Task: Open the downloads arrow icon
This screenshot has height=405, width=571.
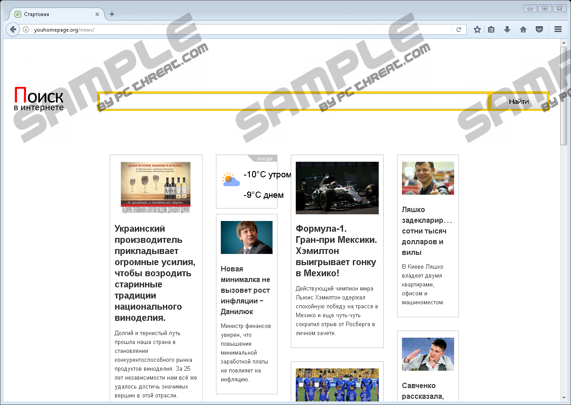Action: [507, 30]
